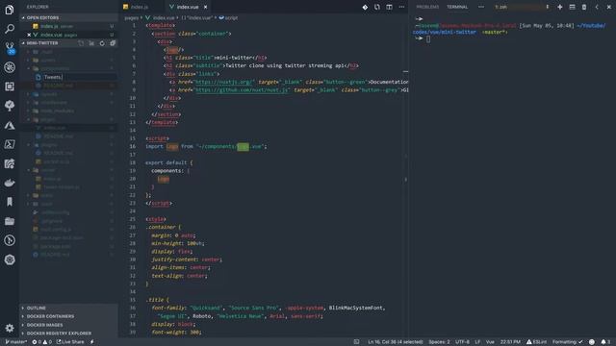
Task: Split the terminal panel
Action: point(572,7)
